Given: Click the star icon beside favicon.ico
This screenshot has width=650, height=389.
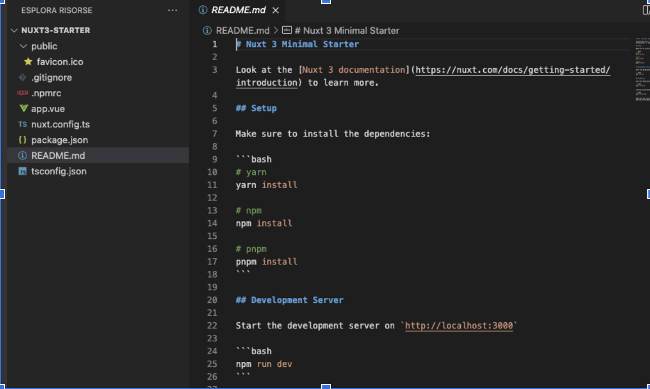Looking at the screenshot, I should tap(28, 62).
